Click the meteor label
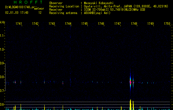 (x=39, y=9)
